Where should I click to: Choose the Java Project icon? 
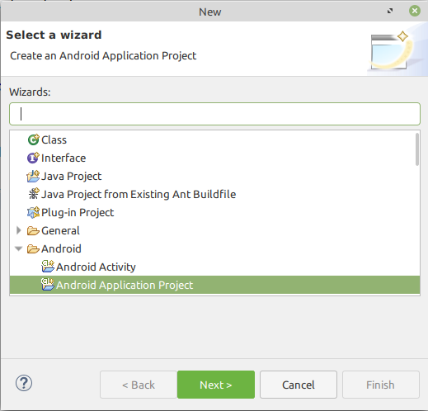coord(33,176)
